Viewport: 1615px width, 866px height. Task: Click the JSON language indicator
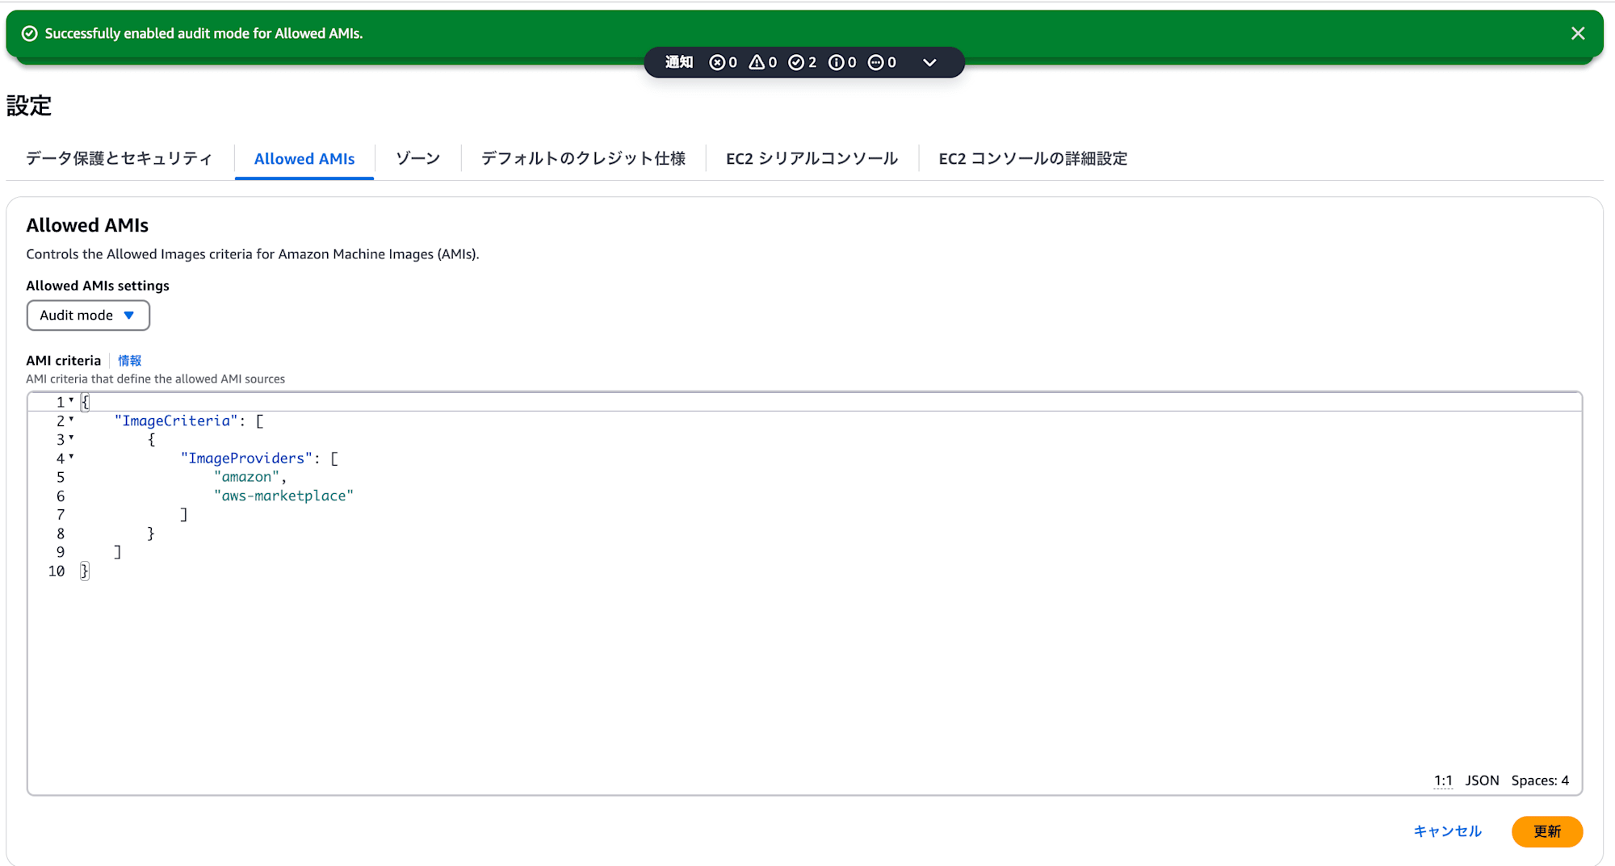pyautogui.click(x=1482, y=780)
